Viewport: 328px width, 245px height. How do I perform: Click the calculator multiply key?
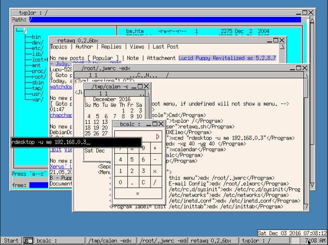pyautogui.click(x=155, y=171)
